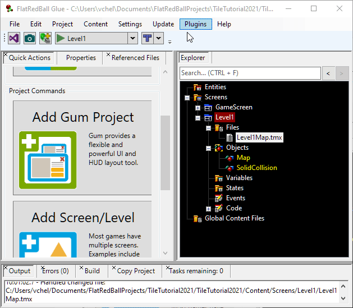The height and width of the screenshot is (308, 353).
Task: Switch to the Build tab
Action: (91, 271)
